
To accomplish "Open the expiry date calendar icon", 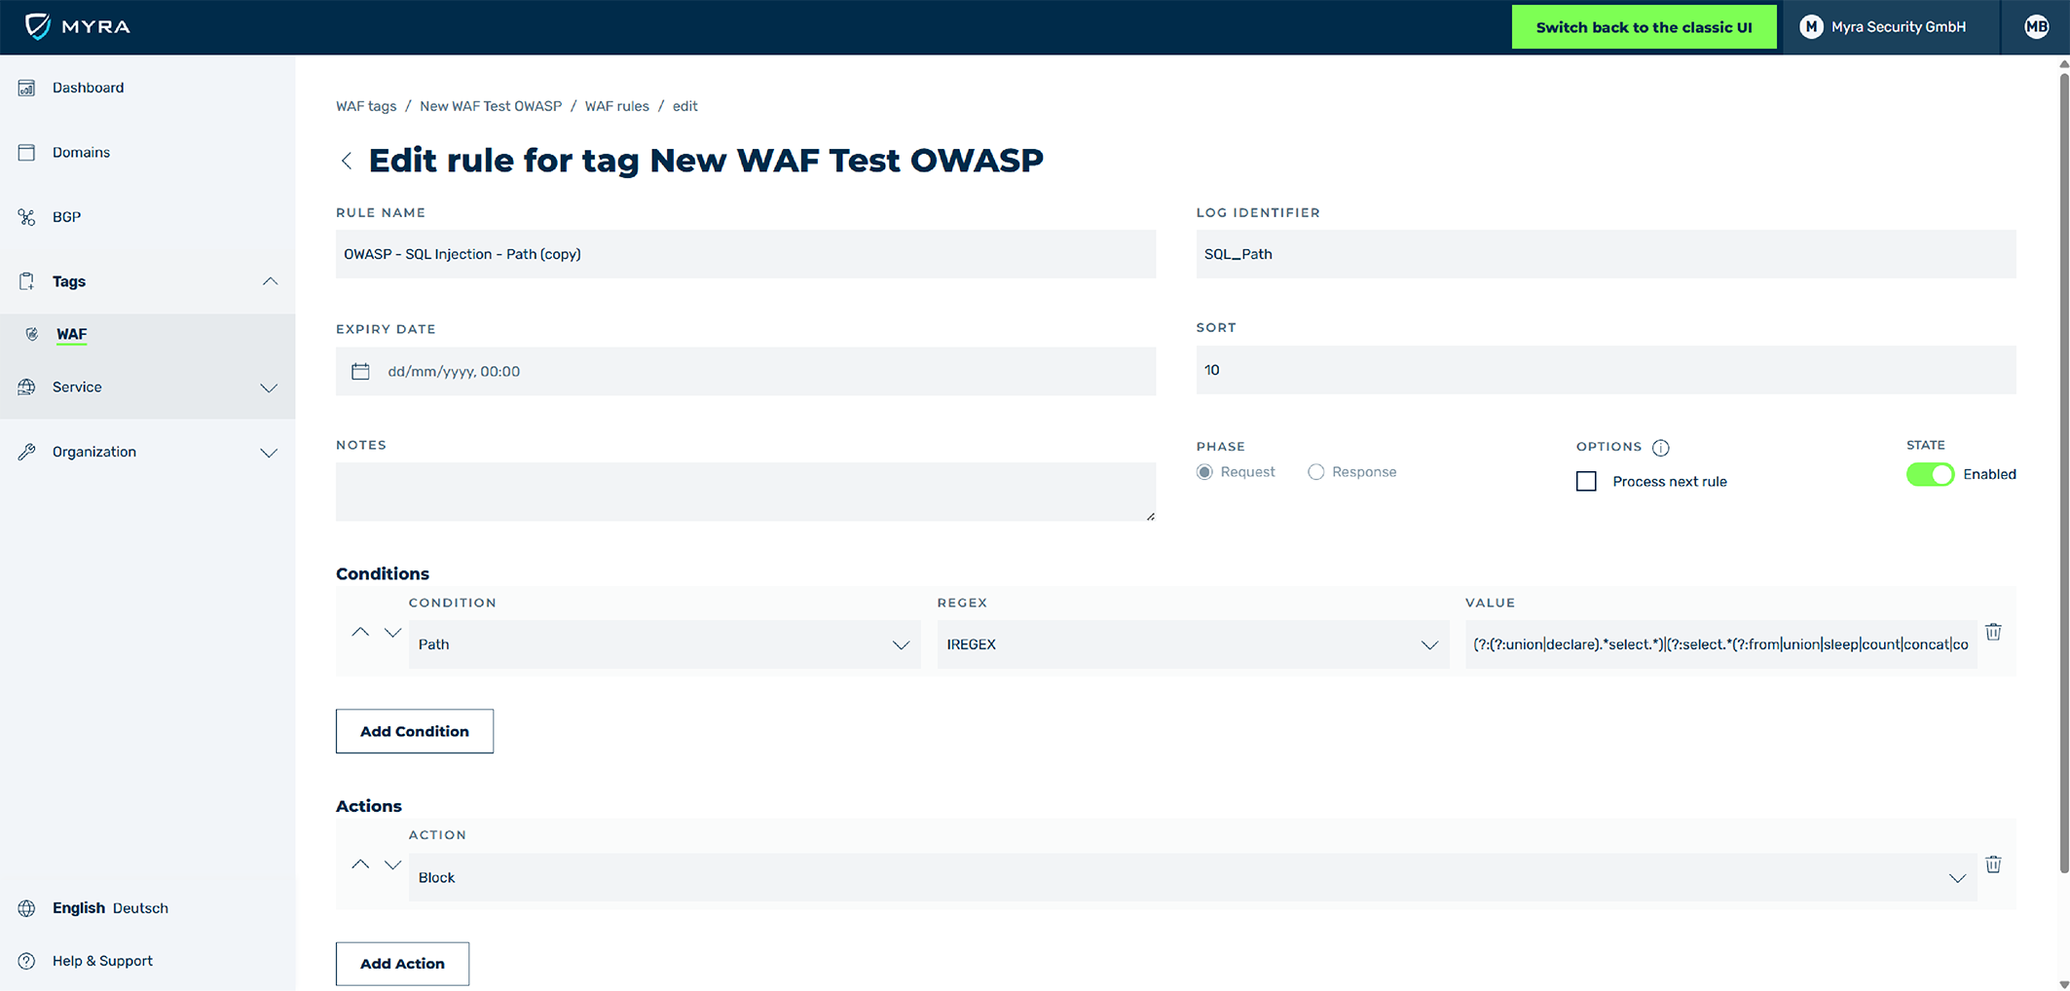I will [x=360, y=371].
